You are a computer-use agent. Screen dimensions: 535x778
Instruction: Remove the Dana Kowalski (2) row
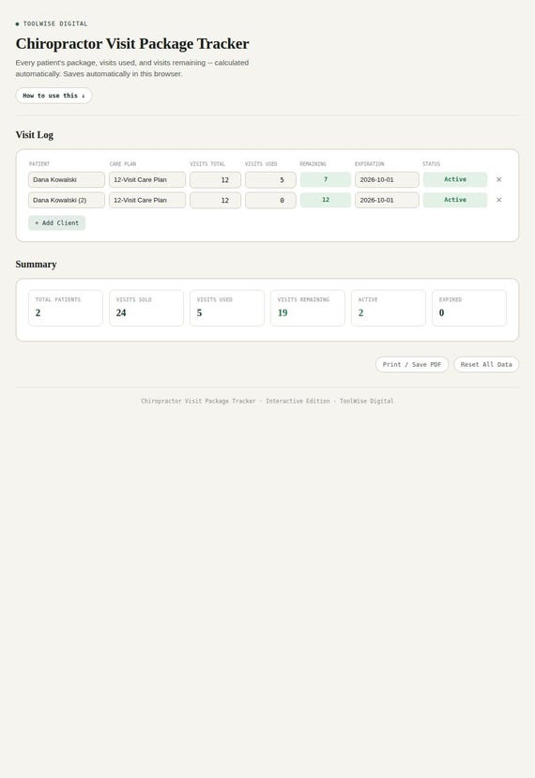(x=498, y=200)
